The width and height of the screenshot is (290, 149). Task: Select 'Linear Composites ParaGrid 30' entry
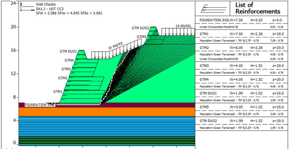(x=219, y=27)
